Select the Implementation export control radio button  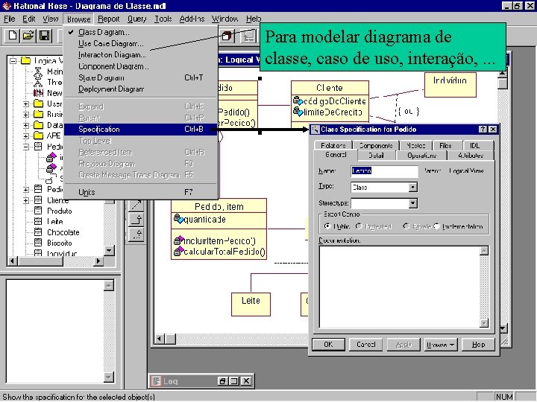click(x=436, y=226)
